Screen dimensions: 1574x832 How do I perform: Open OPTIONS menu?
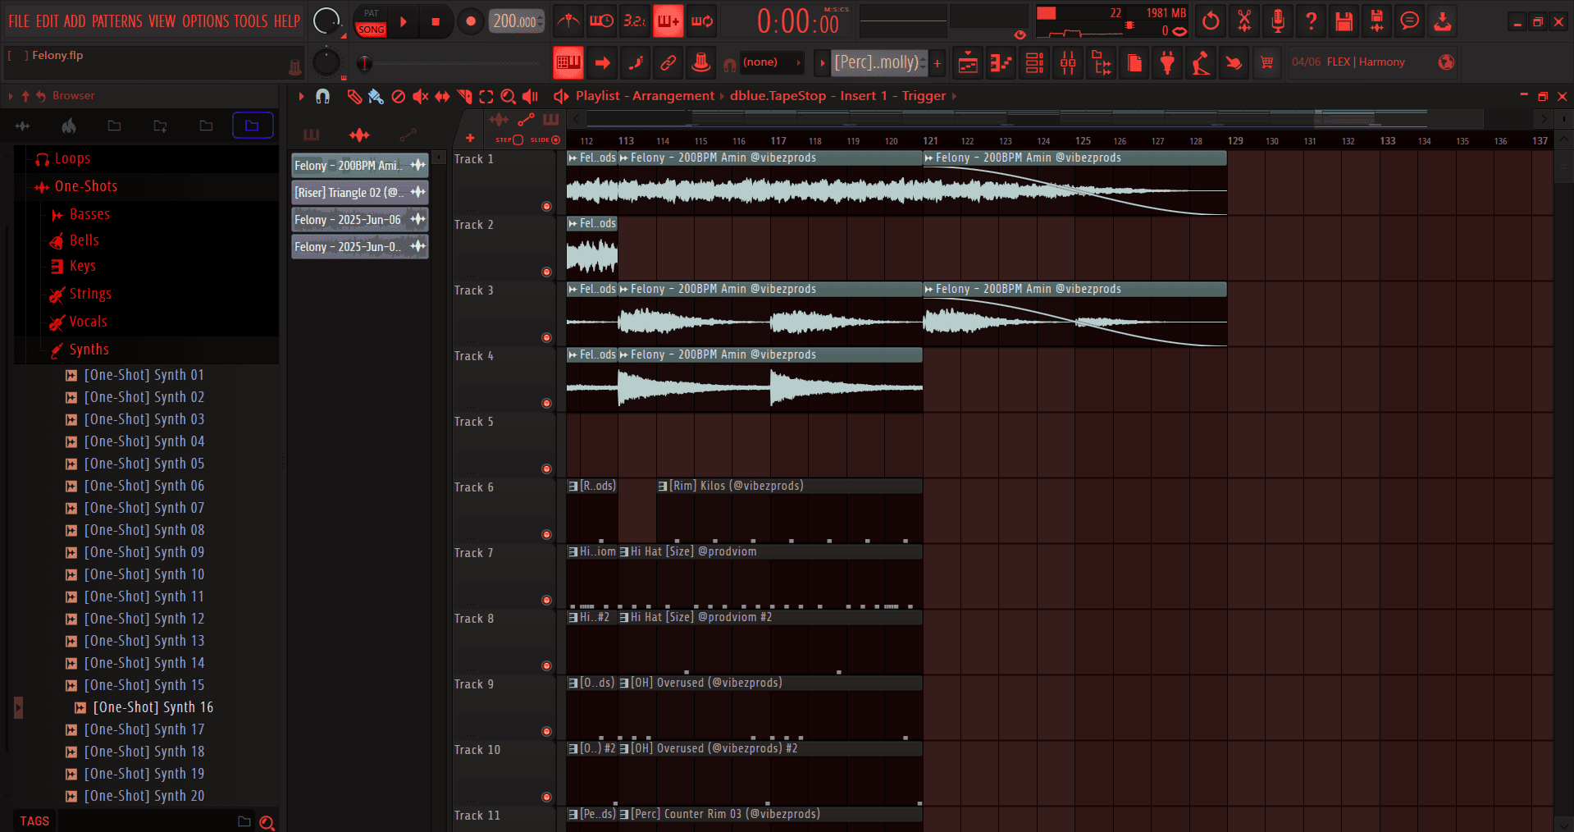coord(206,21)
